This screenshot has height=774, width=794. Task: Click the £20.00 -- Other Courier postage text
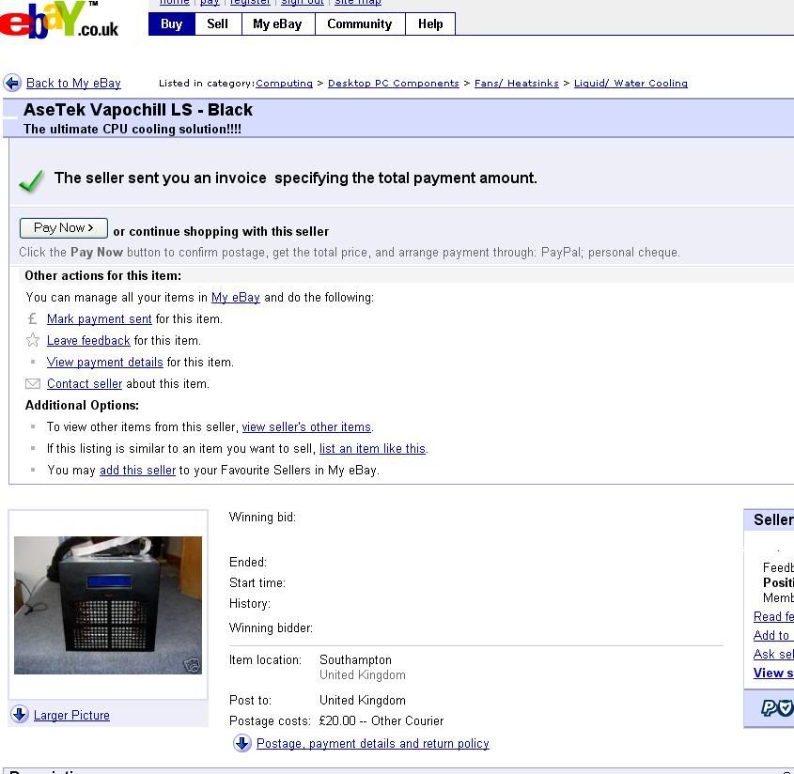pyautogui.click(x=381, y=720)
